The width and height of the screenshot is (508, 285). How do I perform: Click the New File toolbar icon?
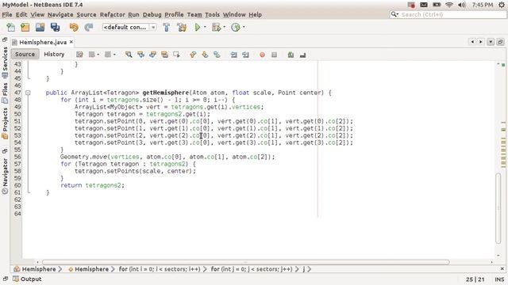10,28
